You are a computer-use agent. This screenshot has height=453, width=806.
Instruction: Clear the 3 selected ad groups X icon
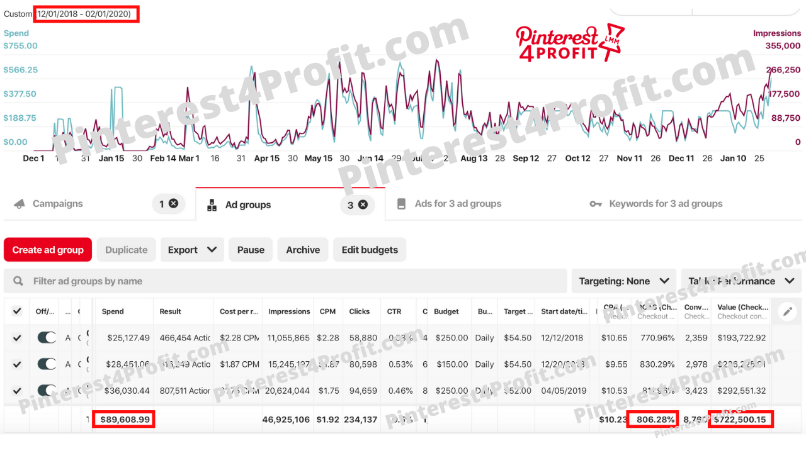363,204
